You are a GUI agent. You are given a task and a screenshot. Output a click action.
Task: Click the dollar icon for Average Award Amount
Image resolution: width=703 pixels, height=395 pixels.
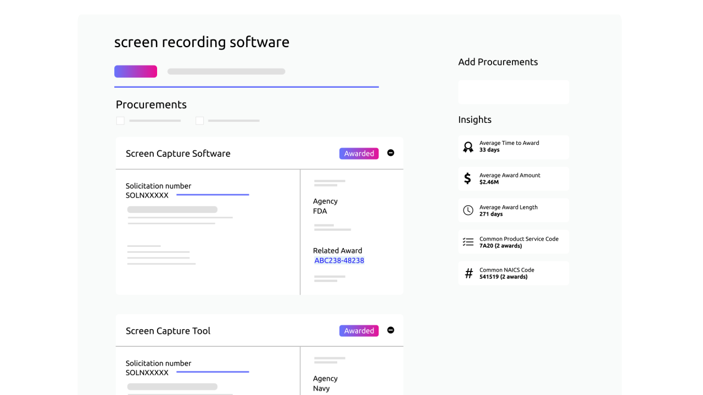pos(467,178)
